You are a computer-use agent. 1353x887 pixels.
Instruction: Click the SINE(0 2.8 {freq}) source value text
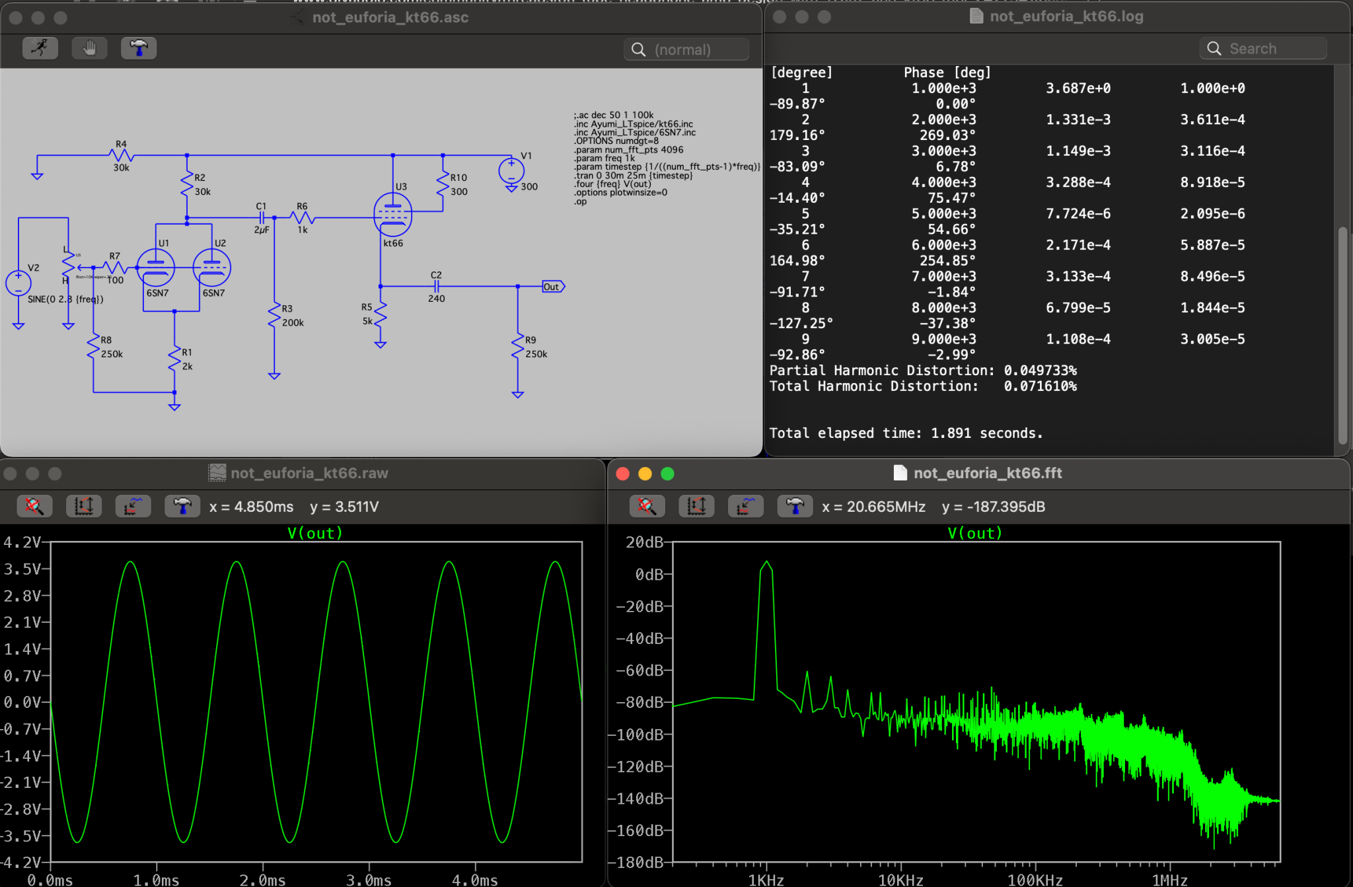pyautogui.click(x=65, y=299)
